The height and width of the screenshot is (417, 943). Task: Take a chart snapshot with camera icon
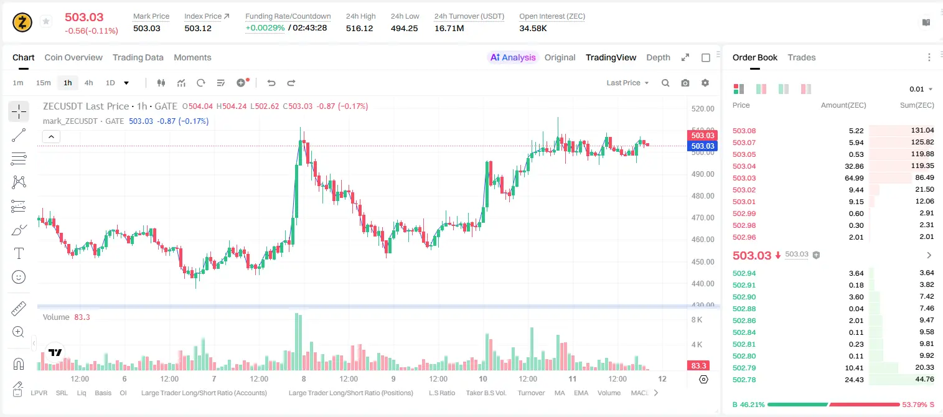pos(685,83)
